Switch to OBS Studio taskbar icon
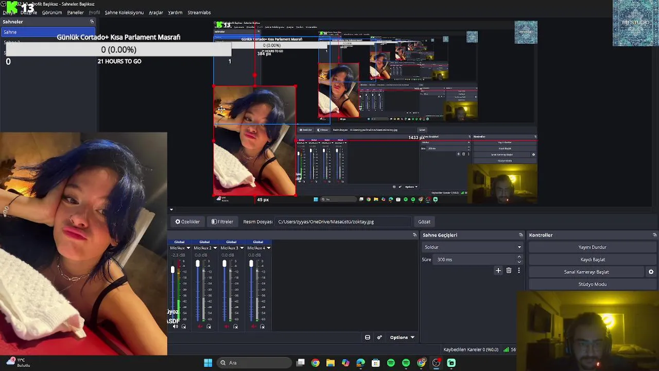The width and height of the screenshot is (659, 371). pos(436,363)
